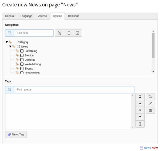Delete selected tag with trash icon
160x151 pixels.
140,124
